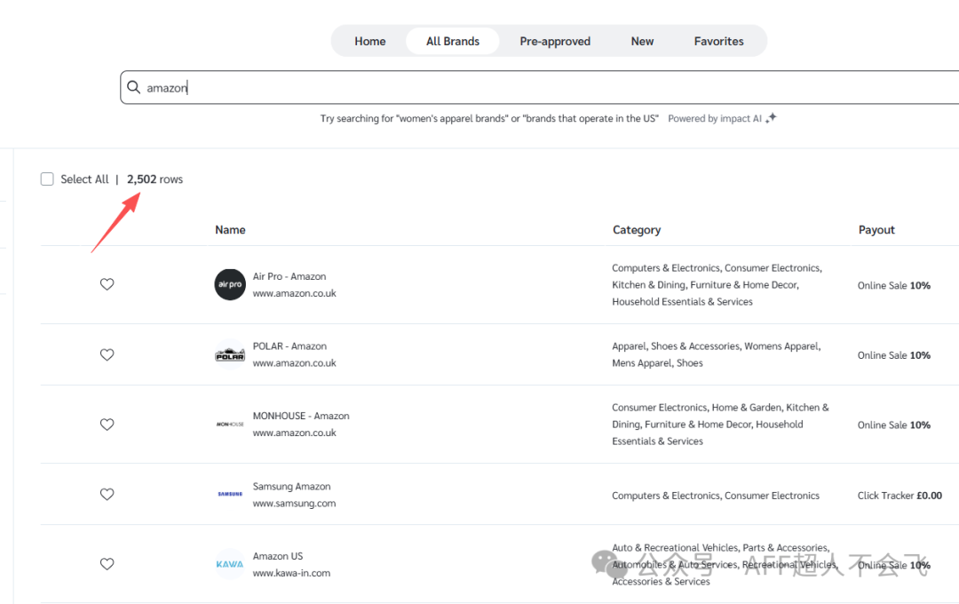Open the POLAR brand logo
This screenshot has height=604, width=959.
(x=230, y=354)
